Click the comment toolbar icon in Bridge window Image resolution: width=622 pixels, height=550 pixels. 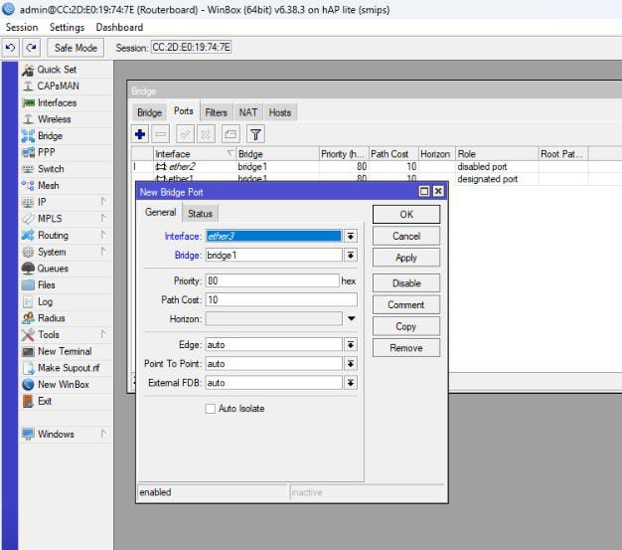tap(231, 134)
